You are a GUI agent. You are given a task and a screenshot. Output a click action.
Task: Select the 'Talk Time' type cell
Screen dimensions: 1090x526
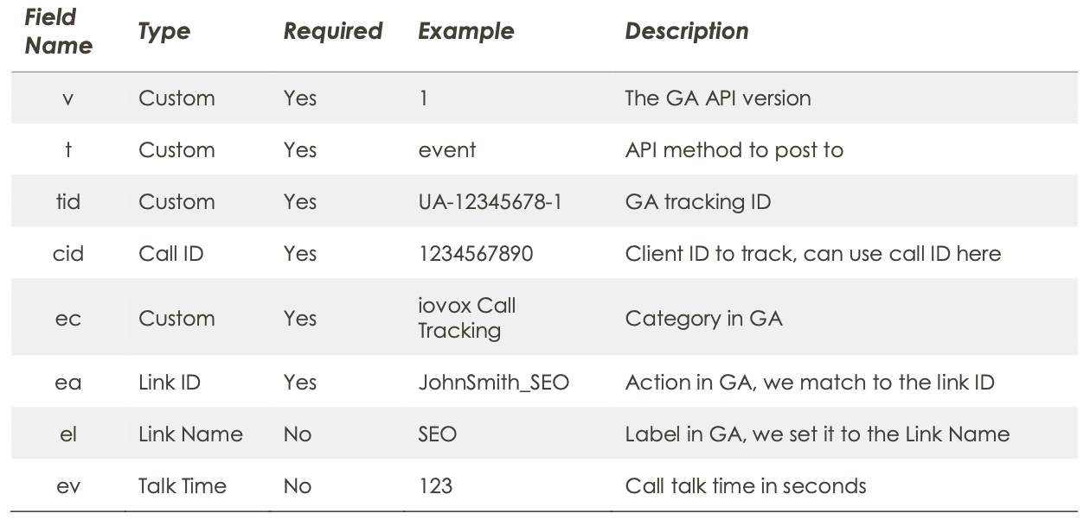click(182, 486)
